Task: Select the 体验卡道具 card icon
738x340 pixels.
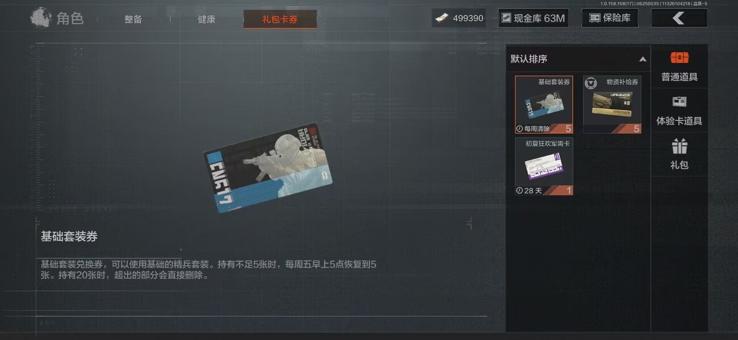Action: tap(679, 102)
